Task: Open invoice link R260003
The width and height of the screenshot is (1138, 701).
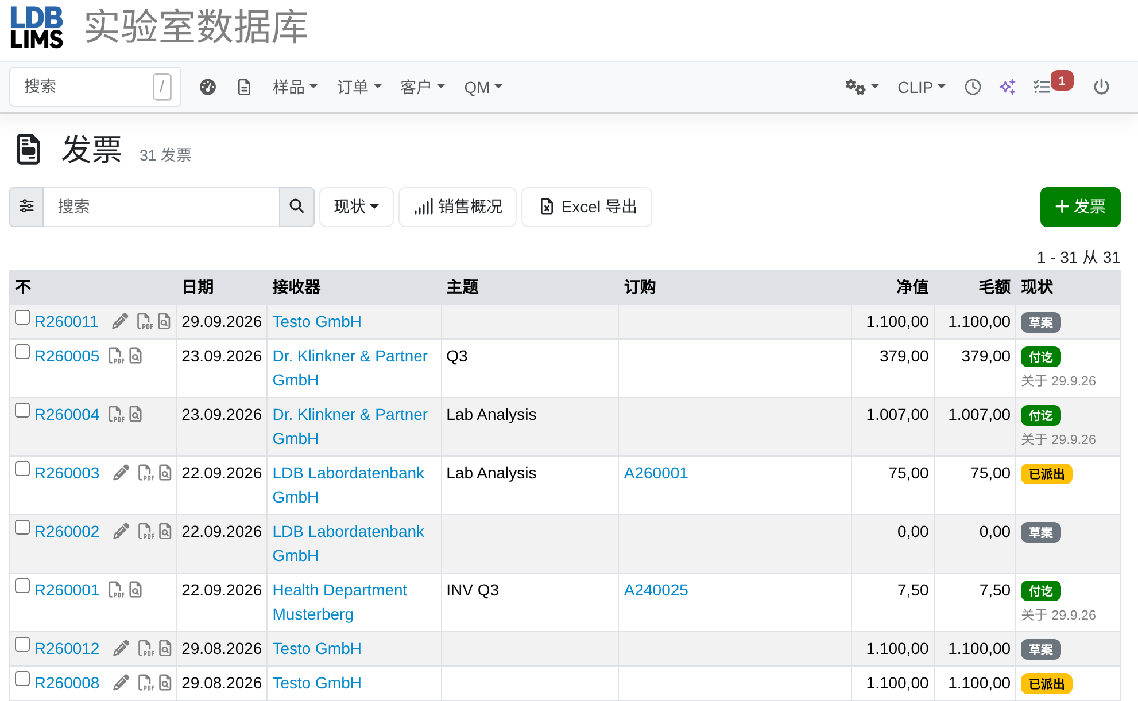Action: (67, 473)
